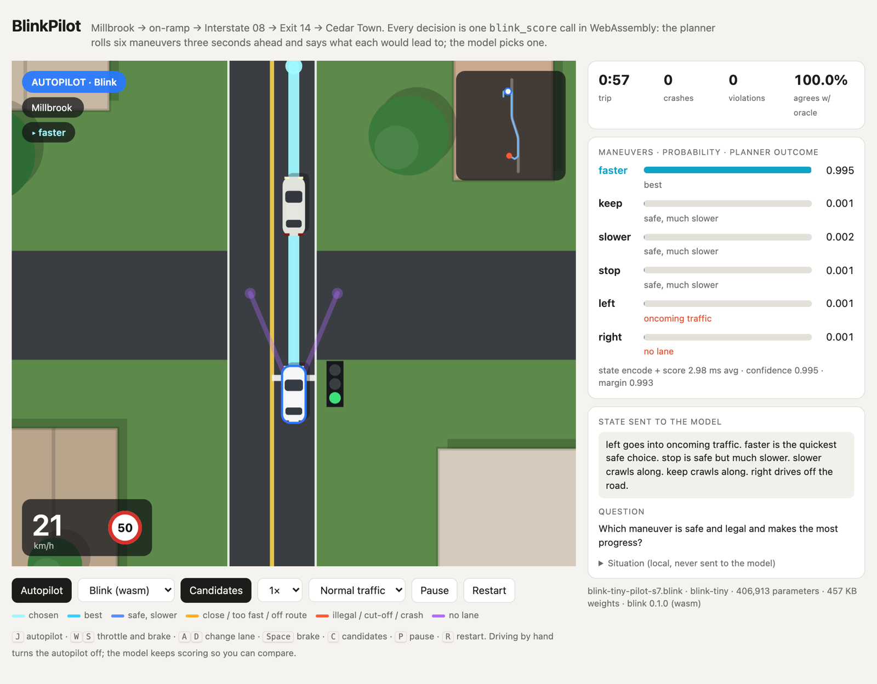877x684 pixels.
Task: Click the slower probability bar
Action: [x=727, y=237]
